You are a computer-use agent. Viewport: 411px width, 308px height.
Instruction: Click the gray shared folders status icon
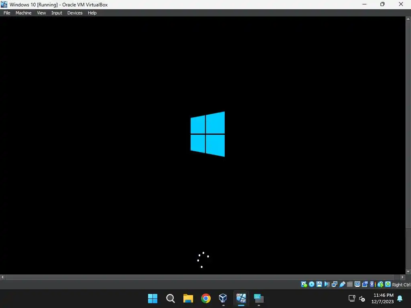pyautogui.click(x=350, y=284)
